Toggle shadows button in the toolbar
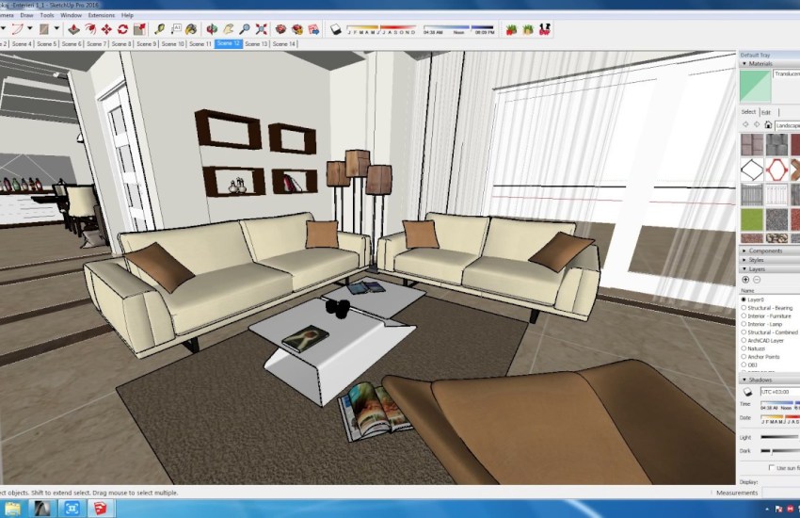The image size is (800, 518). click(335, 29)
